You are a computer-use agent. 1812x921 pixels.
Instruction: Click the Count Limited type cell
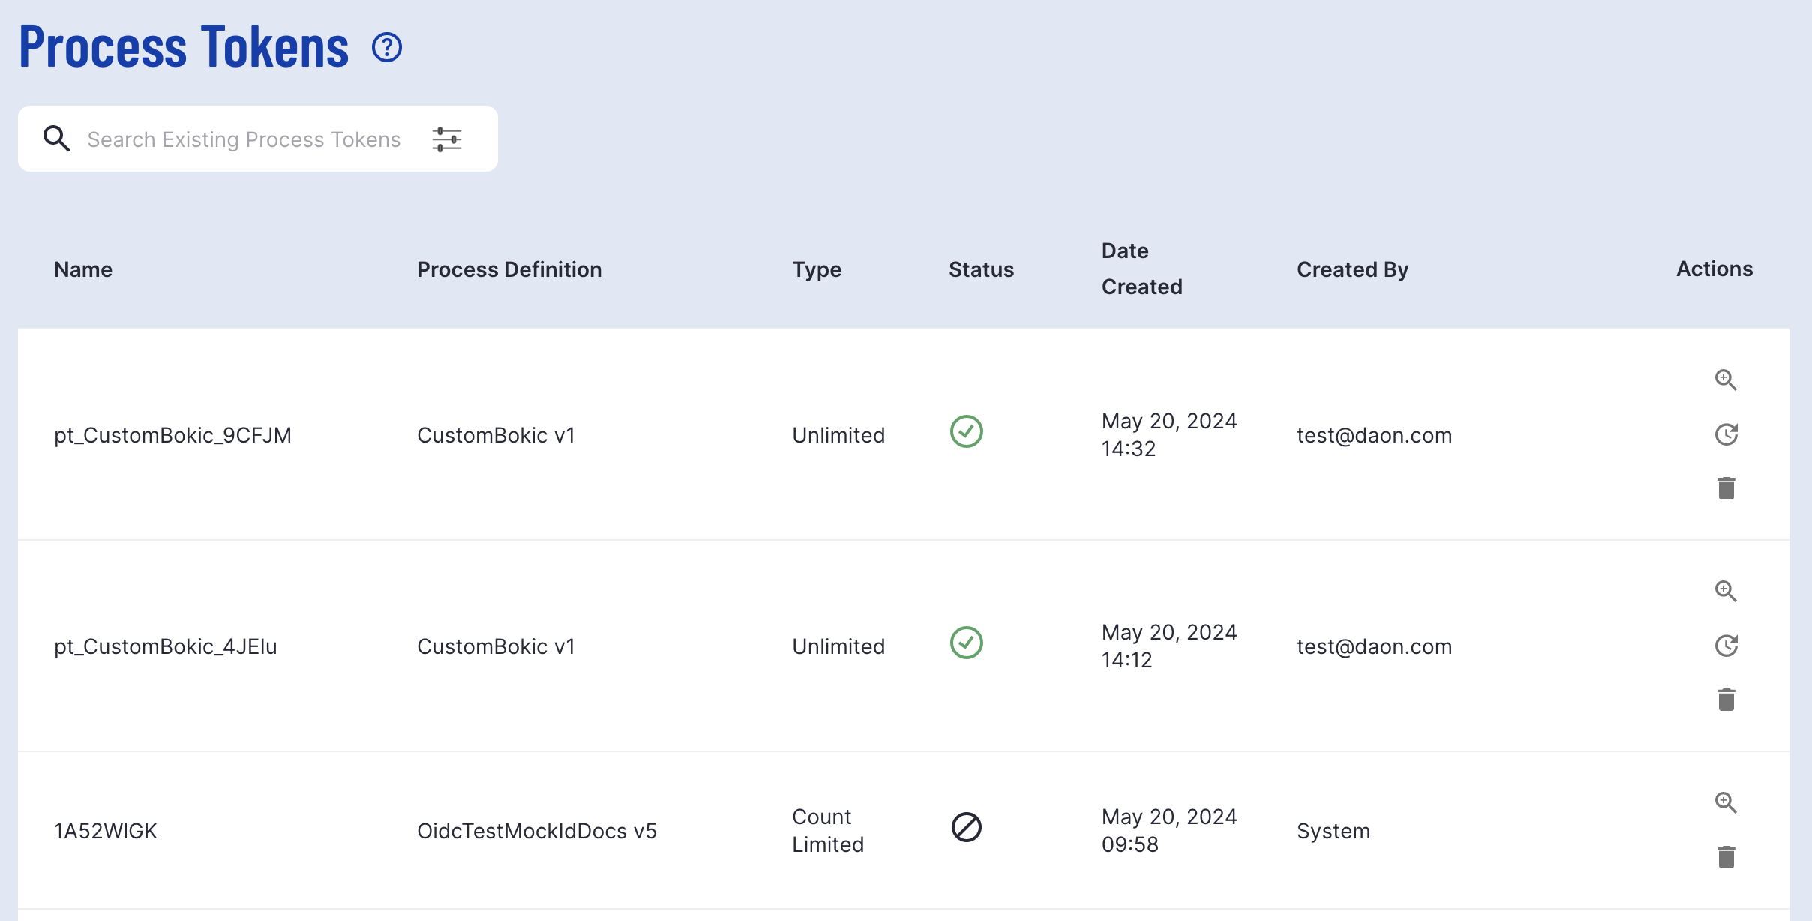click(828, 830)
